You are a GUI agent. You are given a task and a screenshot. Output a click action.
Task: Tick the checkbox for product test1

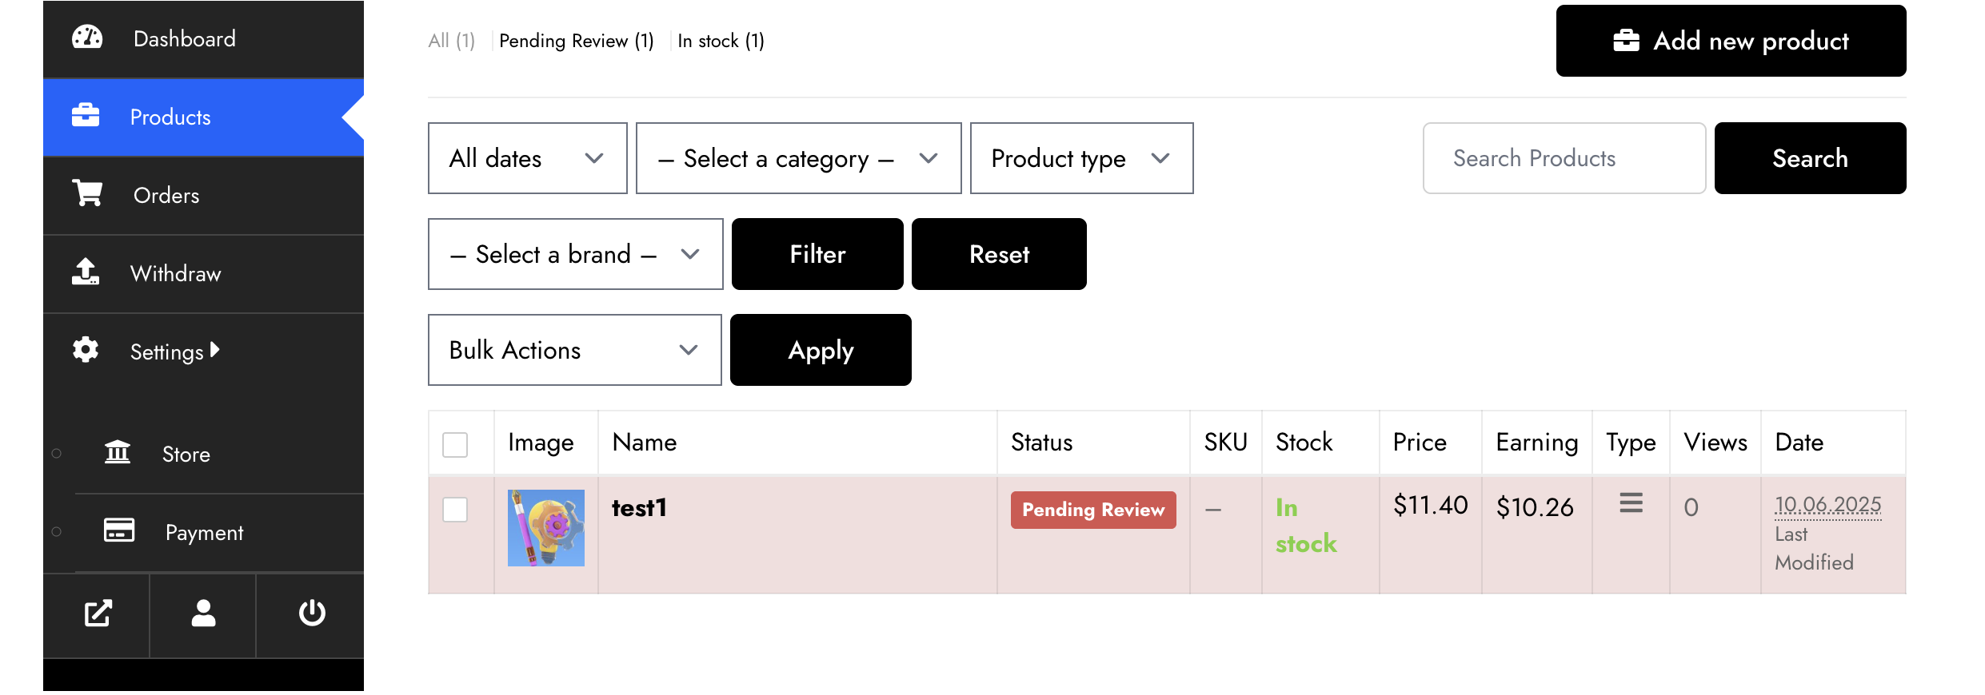(x=455, y=509)
